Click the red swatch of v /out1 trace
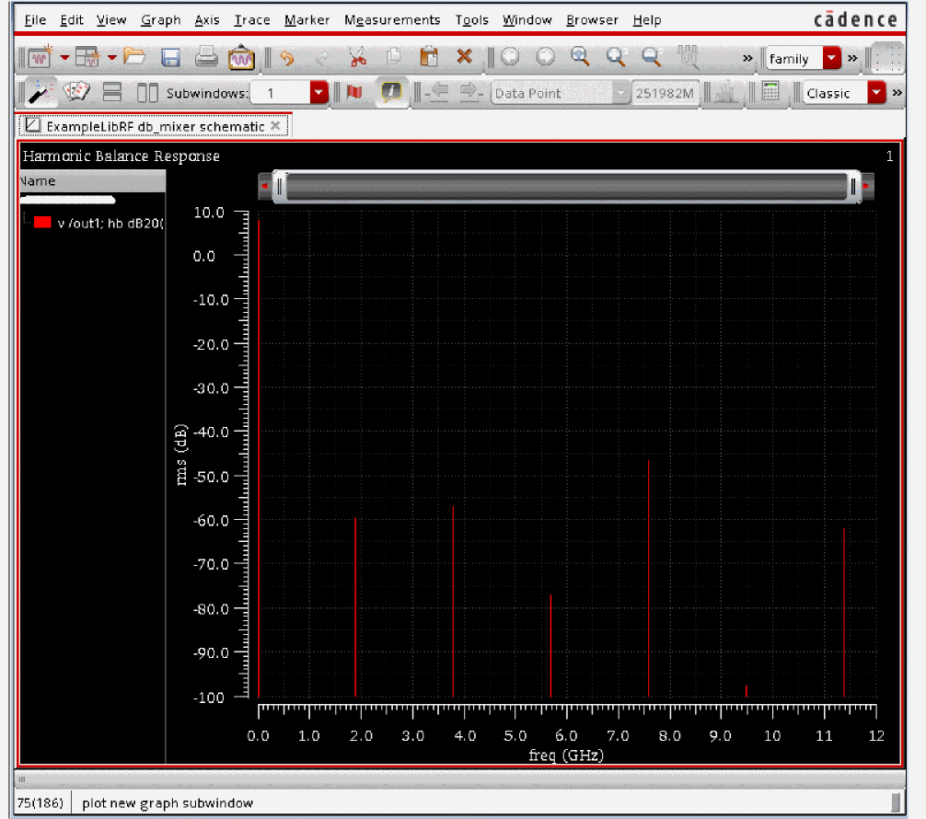 click(42, 222)
